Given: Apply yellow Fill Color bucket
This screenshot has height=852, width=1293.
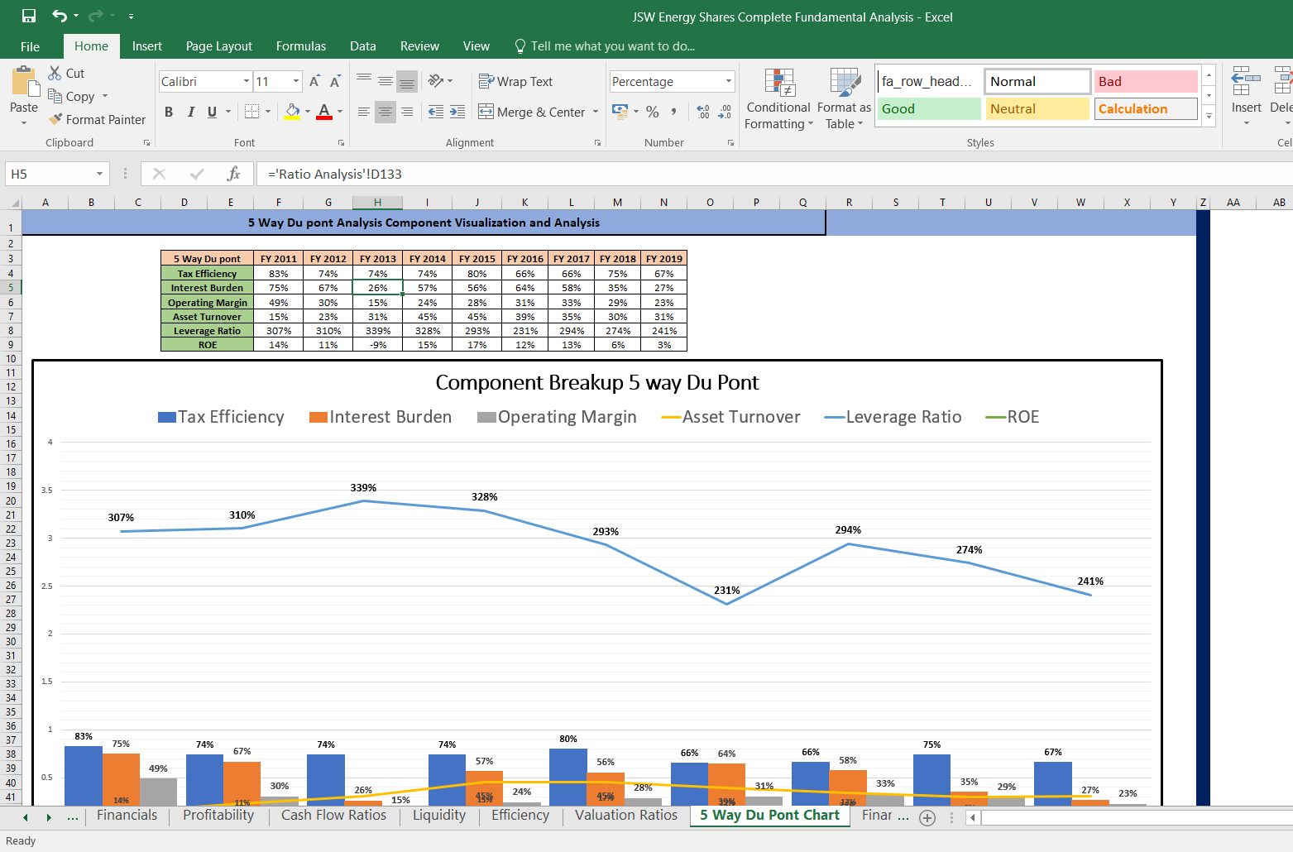Looking at the screenshot, I should pyautogui.click(x=292, y=111).
